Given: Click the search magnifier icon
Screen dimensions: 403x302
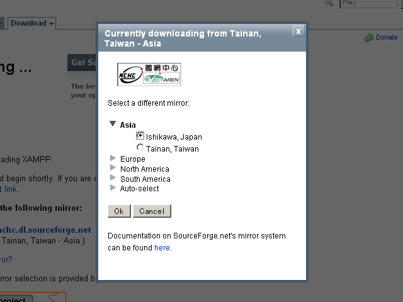Looking at the screenshot, I should [x=329, y=3].
